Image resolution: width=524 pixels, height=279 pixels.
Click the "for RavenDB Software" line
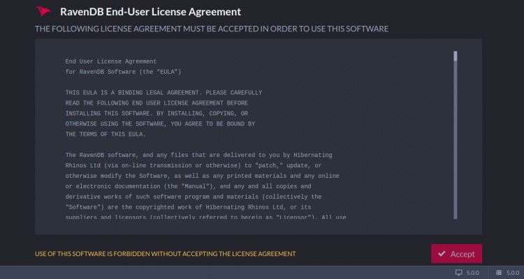tap(124, 72)
